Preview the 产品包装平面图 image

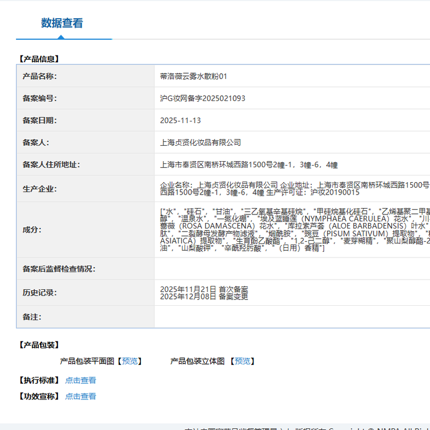[x=130, y=361]
